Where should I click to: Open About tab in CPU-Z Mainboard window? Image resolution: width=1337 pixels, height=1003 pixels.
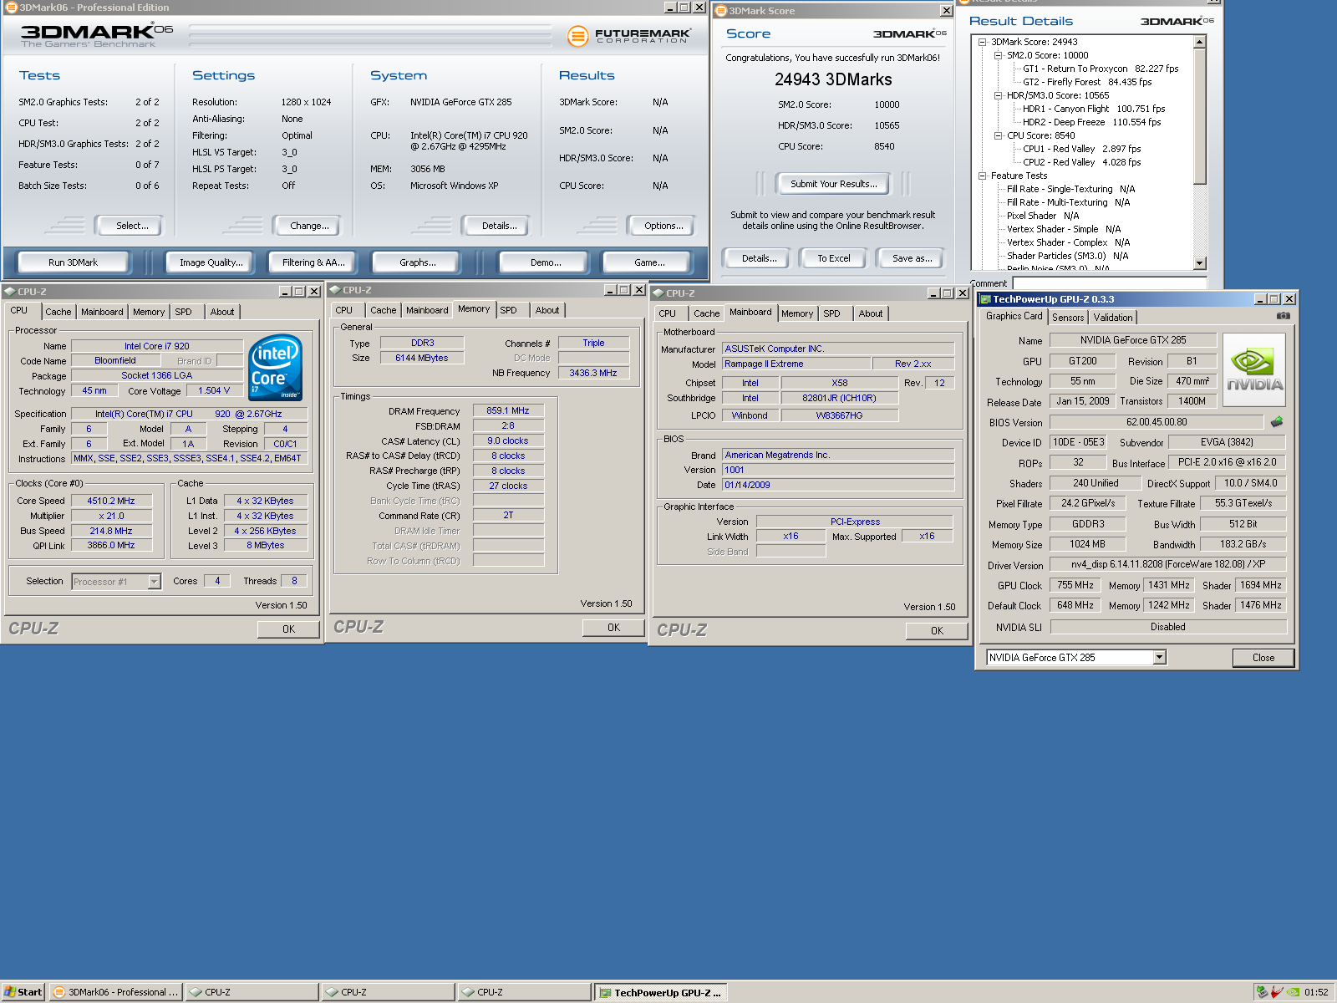click(871, 313)
